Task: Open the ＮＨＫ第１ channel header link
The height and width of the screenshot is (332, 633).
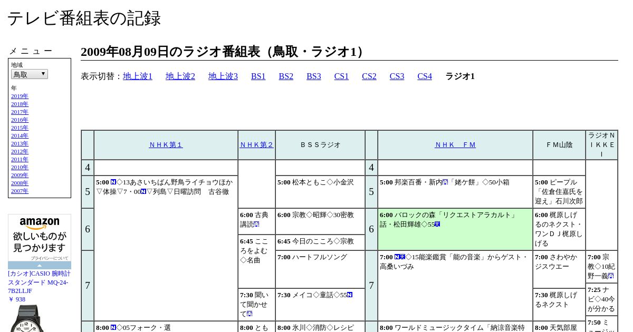Action: (166, 145)
